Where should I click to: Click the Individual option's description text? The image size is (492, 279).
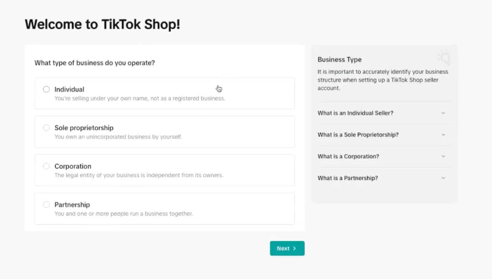140,99
